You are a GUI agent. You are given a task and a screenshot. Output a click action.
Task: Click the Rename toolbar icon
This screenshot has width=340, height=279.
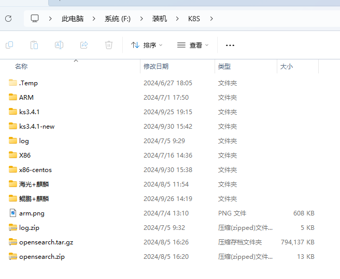click(59, 45)
